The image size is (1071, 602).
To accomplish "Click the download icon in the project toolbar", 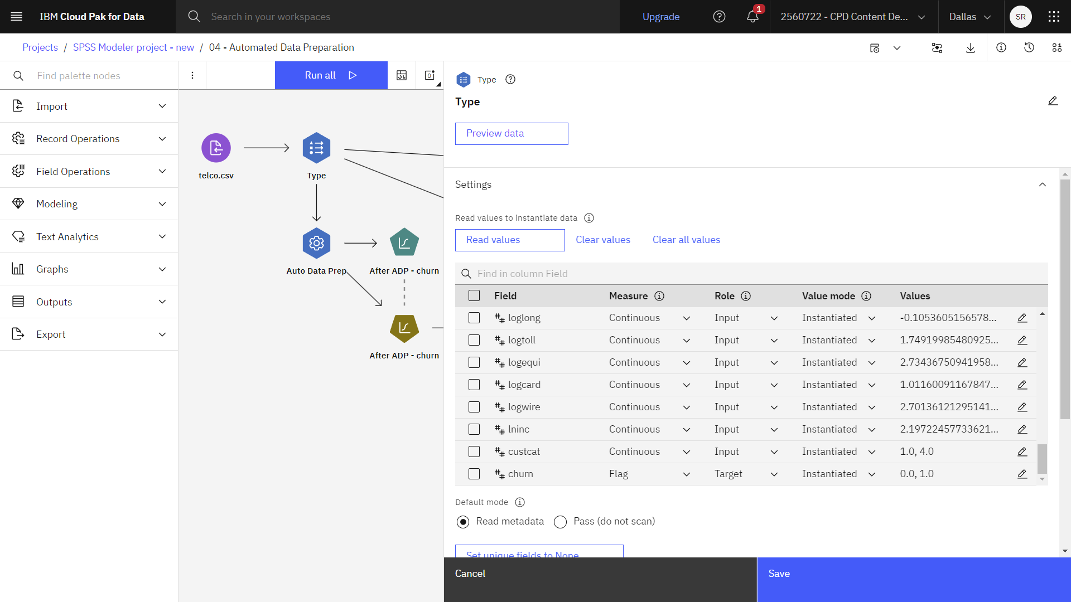I will click(971, 48).
